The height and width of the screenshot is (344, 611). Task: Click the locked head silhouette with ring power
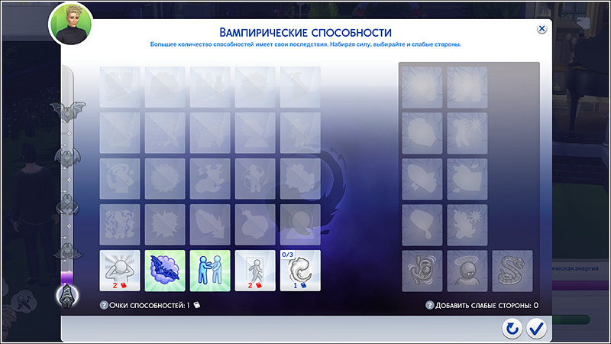coord(300,225)
